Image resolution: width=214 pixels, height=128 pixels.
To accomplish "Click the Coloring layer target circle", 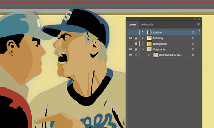I will (x=193, y=38).
